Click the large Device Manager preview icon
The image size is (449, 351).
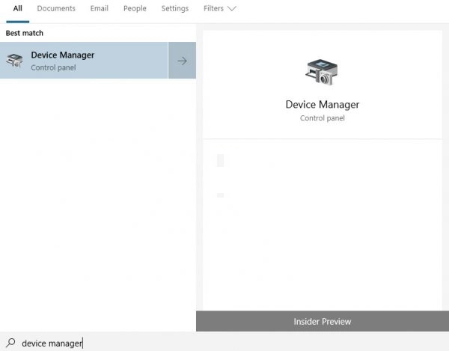[x=322, y=72]
